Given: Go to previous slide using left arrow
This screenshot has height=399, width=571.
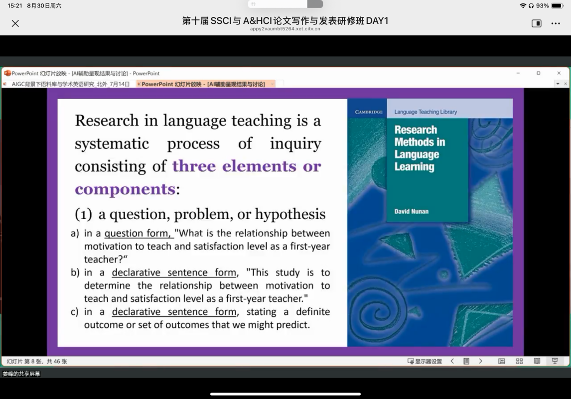Looking at the screenshot, I should (452, 361).
